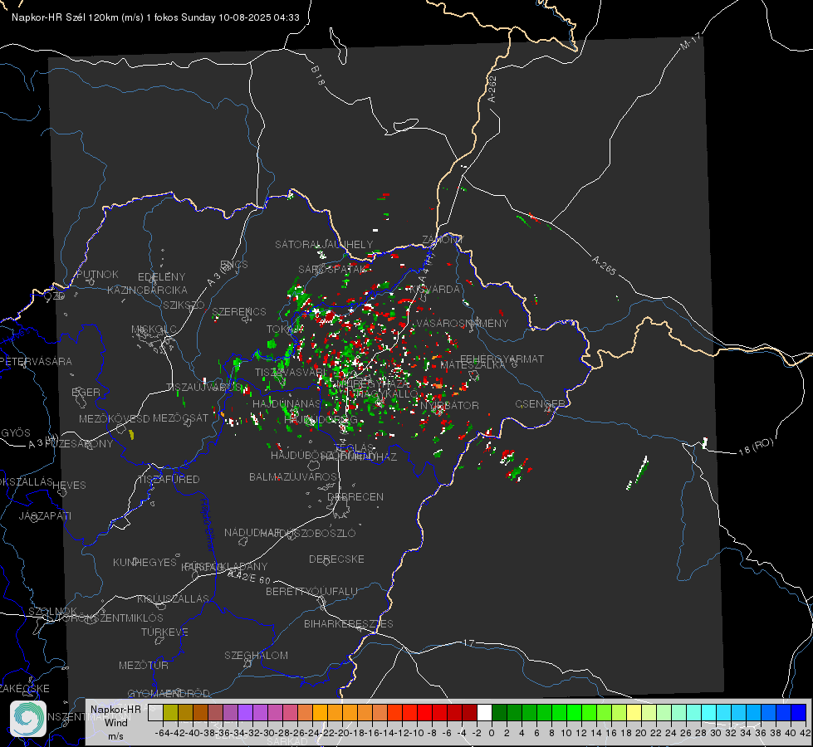Click the NYÍRBÁTOR town label
This screenshot has height=747, width=813.
click(449, 405)
